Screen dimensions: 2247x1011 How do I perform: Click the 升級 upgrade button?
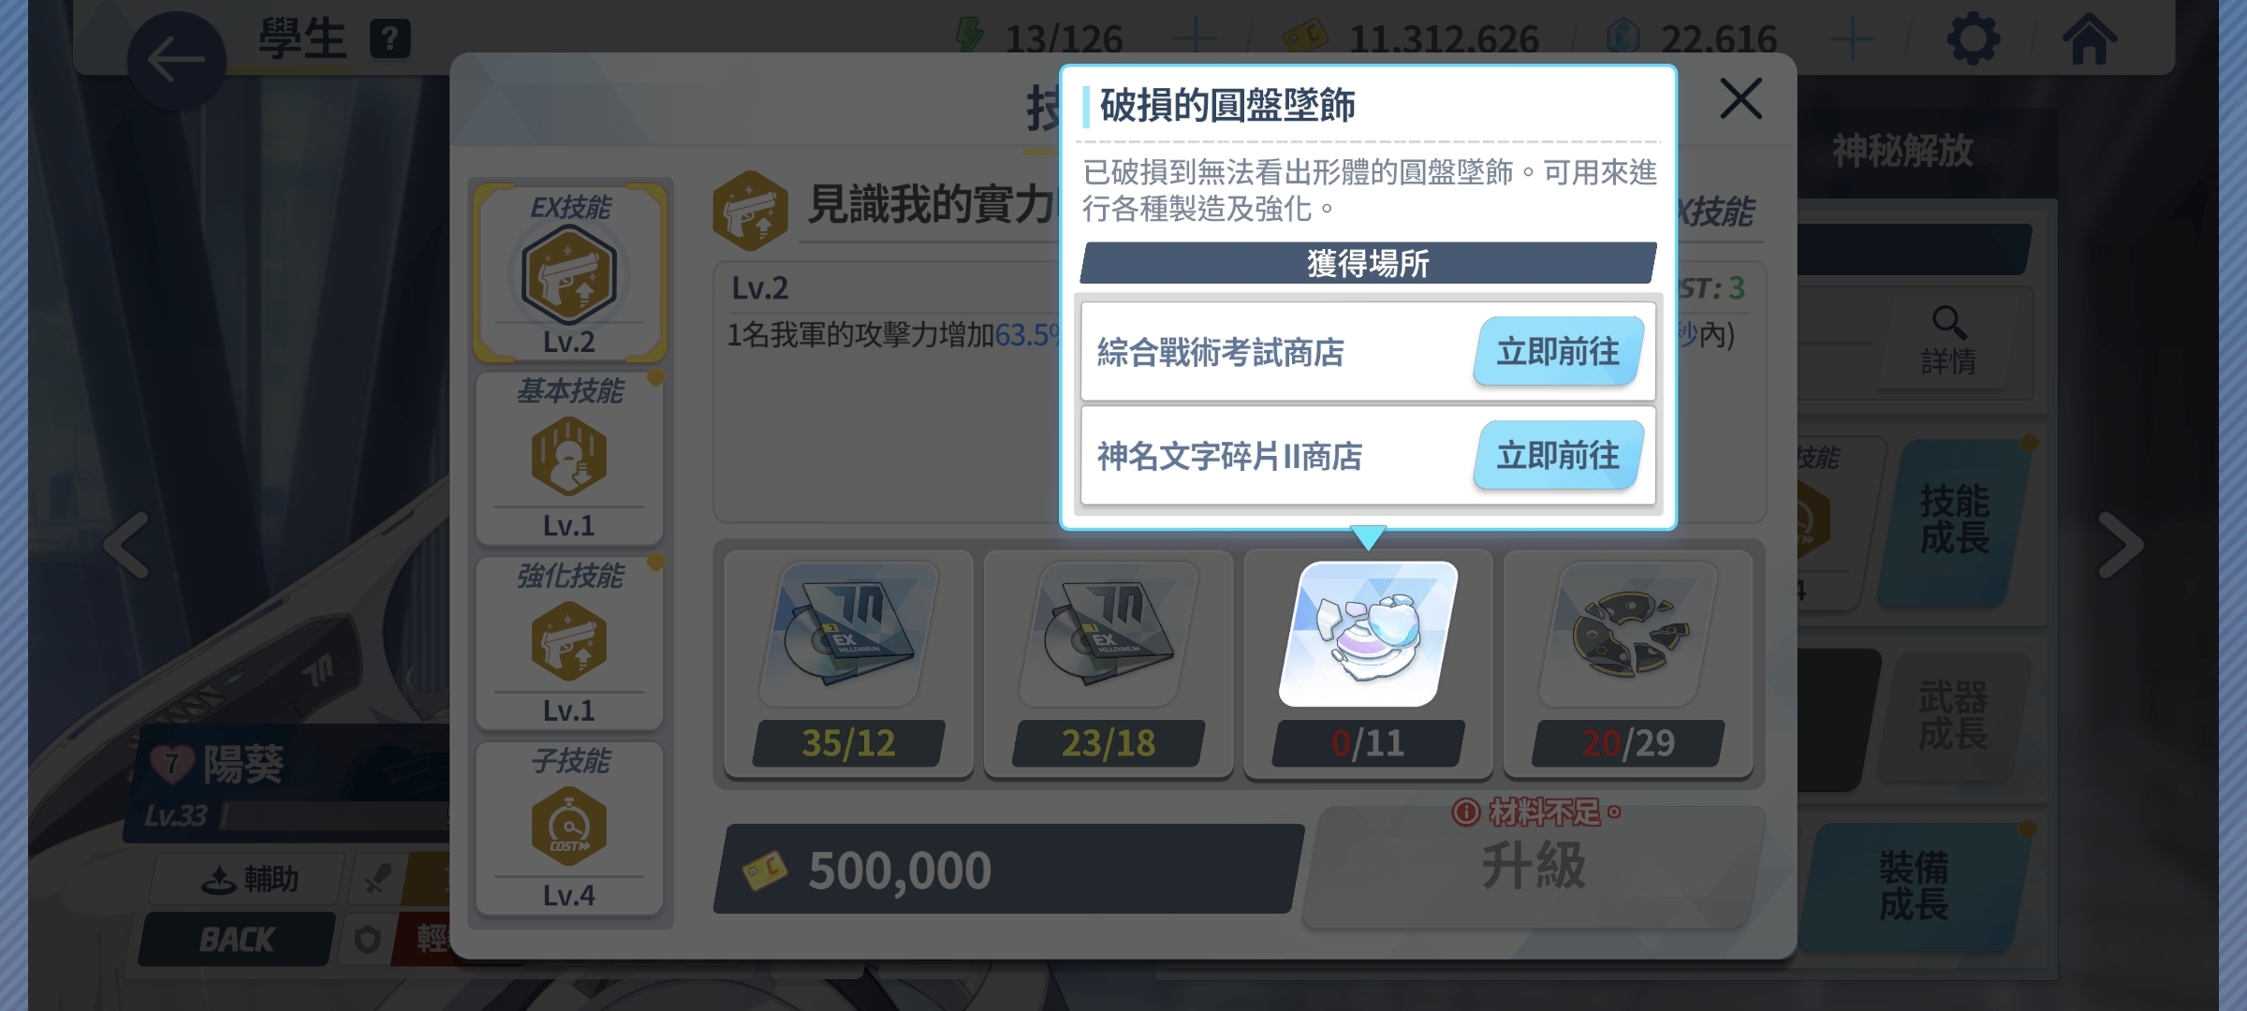[1534, 866]
